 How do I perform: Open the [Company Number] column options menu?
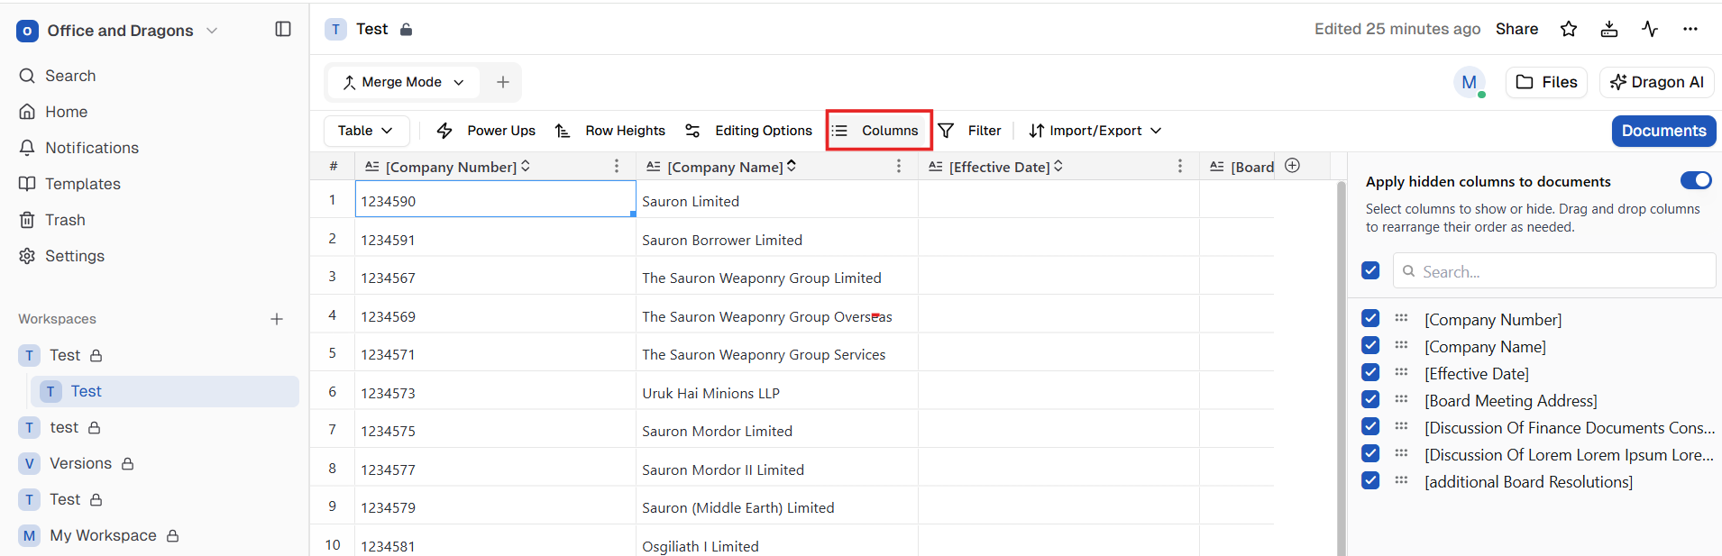617,166
